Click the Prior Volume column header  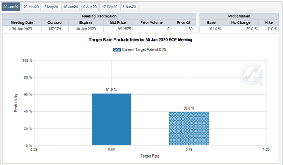(x=151, y=22)
